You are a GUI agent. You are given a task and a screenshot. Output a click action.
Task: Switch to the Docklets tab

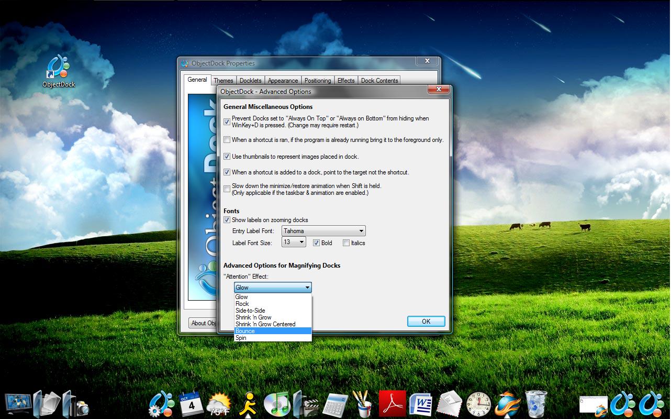(x=251, y=81)
